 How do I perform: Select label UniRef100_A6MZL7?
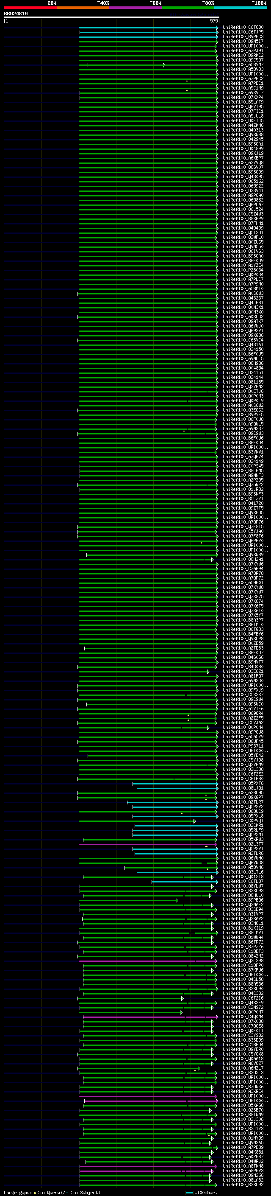tap(243, 1068)
